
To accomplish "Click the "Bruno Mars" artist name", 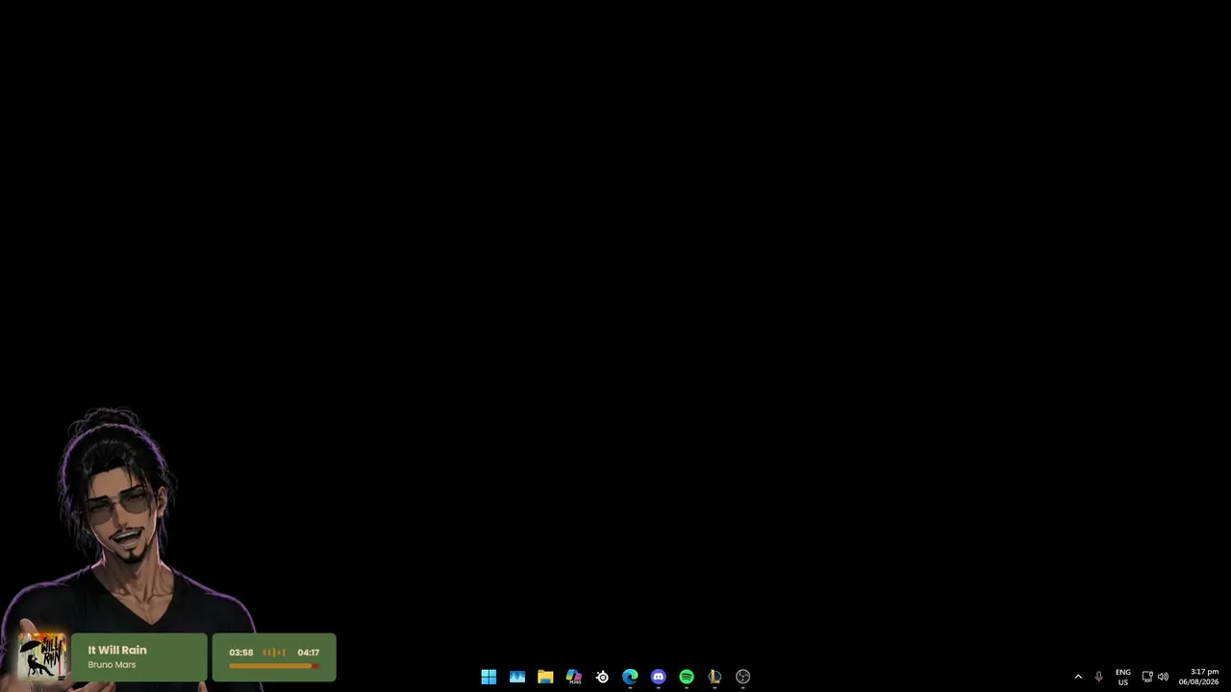I will pos(112,665).
